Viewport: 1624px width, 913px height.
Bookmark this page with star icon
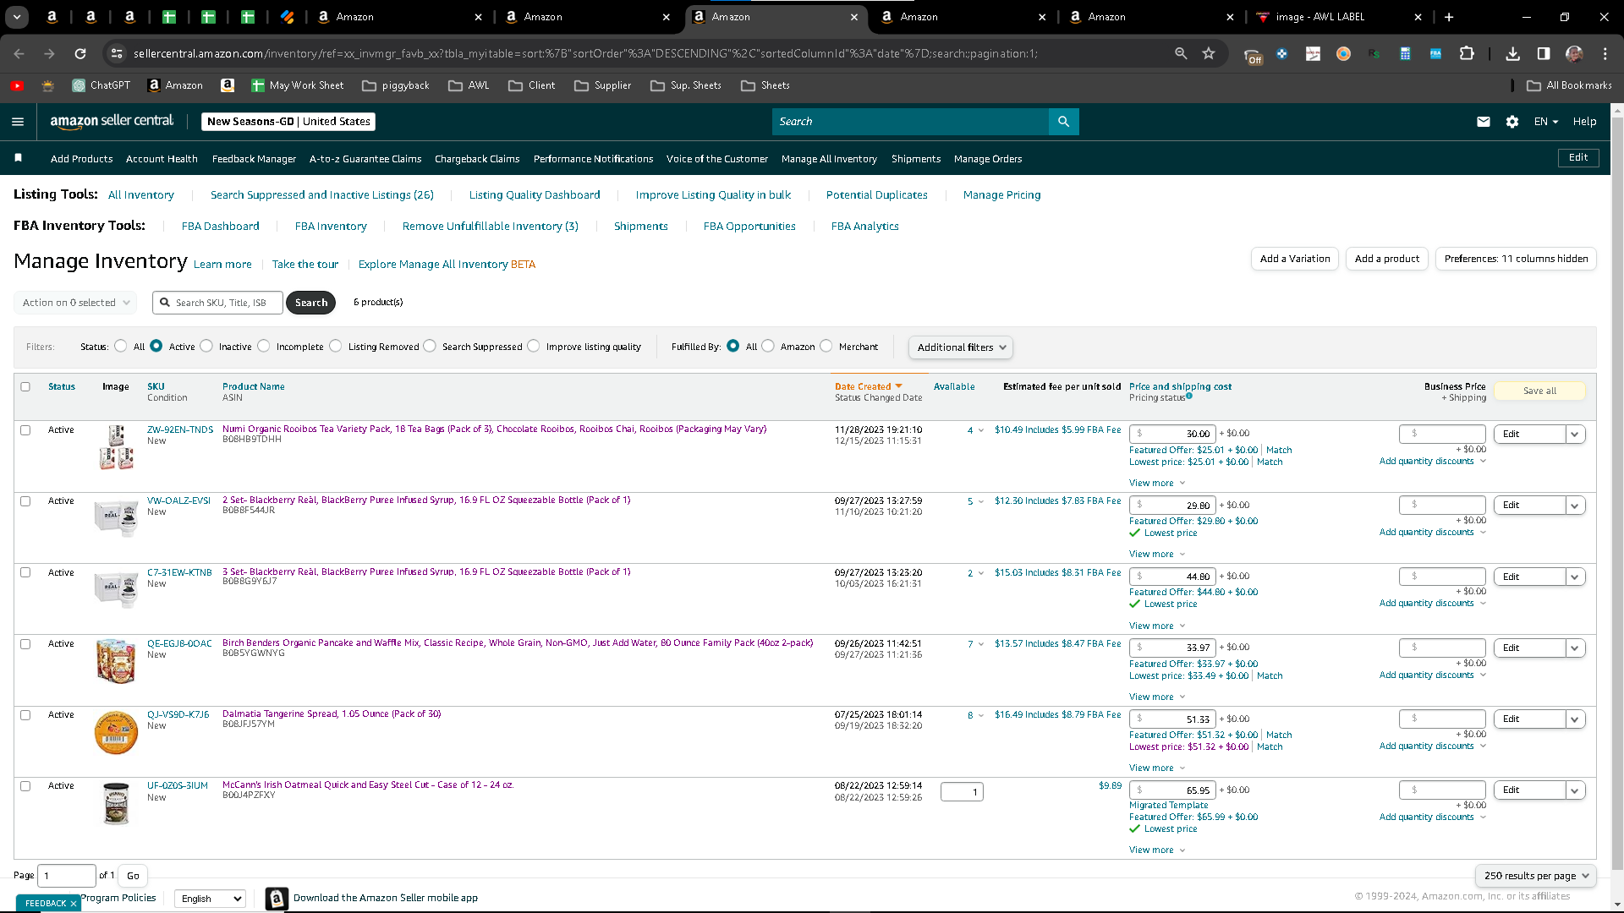tap(1209, 53)
